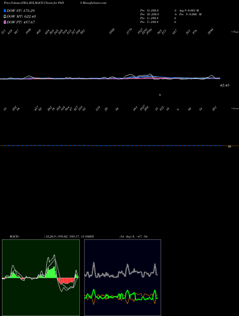The image size is (239, 316).
Task: Open the MACD histogram chart panel
Action: pyautogui.click(x=41, y=278)
